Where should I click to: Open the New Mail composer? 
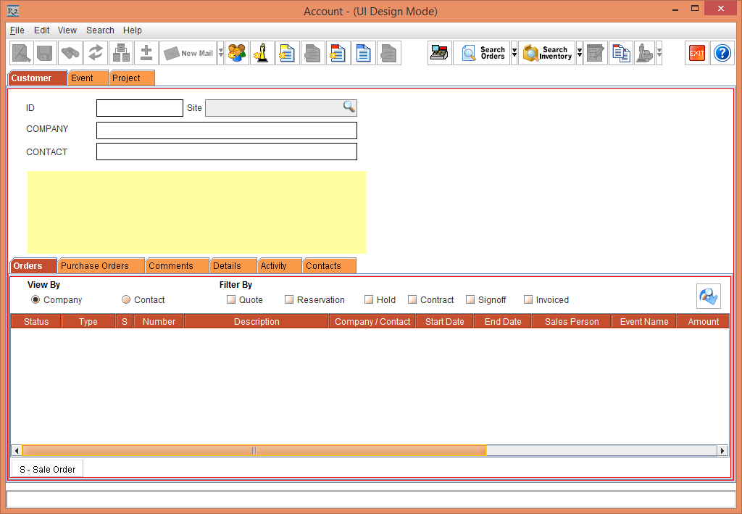click(x=188, y=53)
